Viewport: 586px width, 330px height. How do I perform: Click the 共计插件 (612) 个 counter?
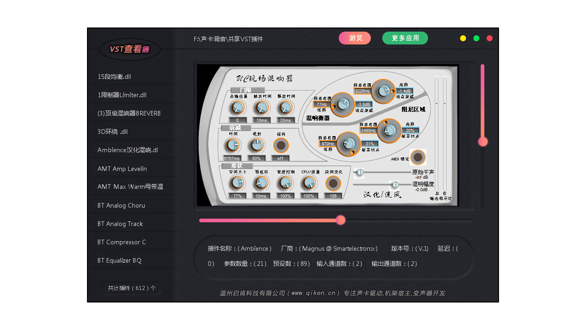pos(131,288)
